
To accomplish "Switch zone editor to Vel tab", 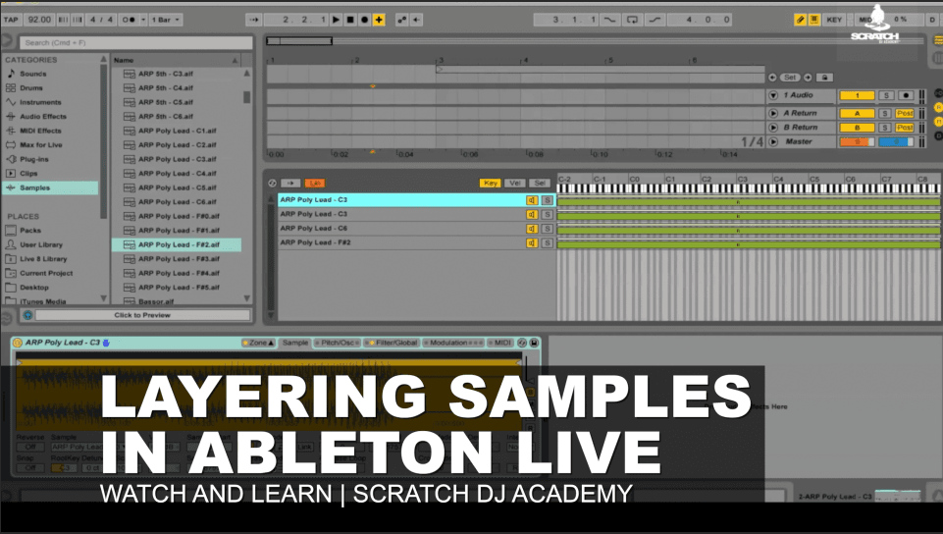I will (515, 183).
